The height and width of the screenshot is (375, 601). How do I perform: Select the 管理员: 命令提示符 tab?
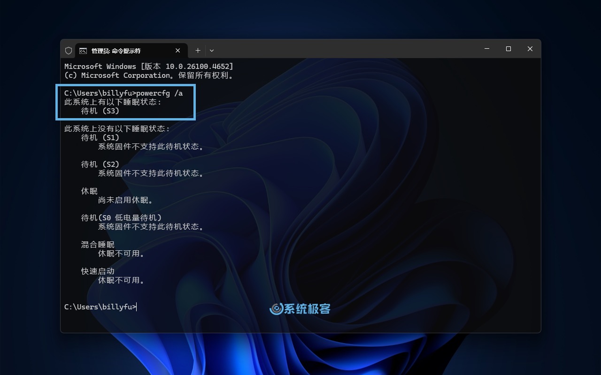tap(131, 51)
